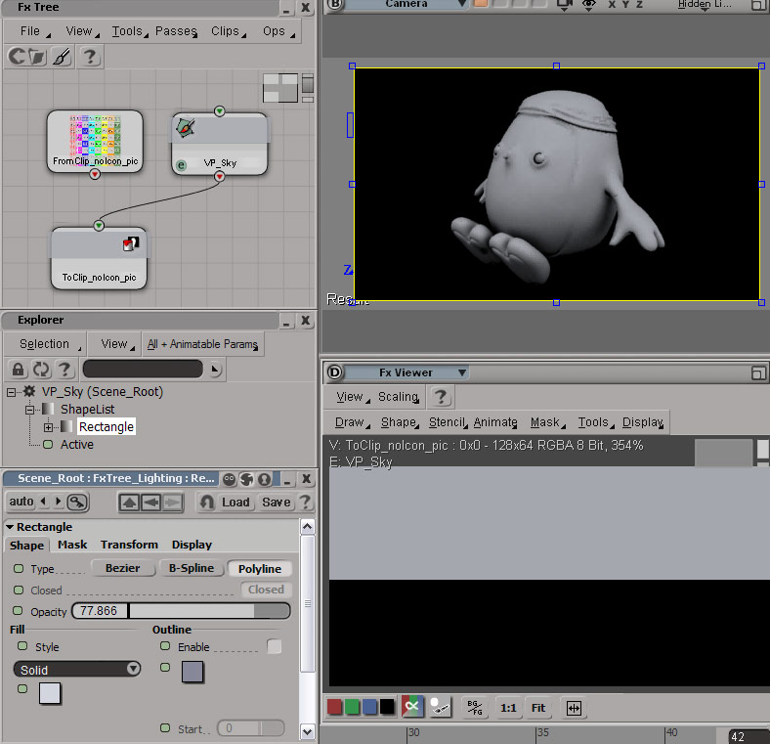
Task: Toggle the red channel display
Action: pos(334,707)
